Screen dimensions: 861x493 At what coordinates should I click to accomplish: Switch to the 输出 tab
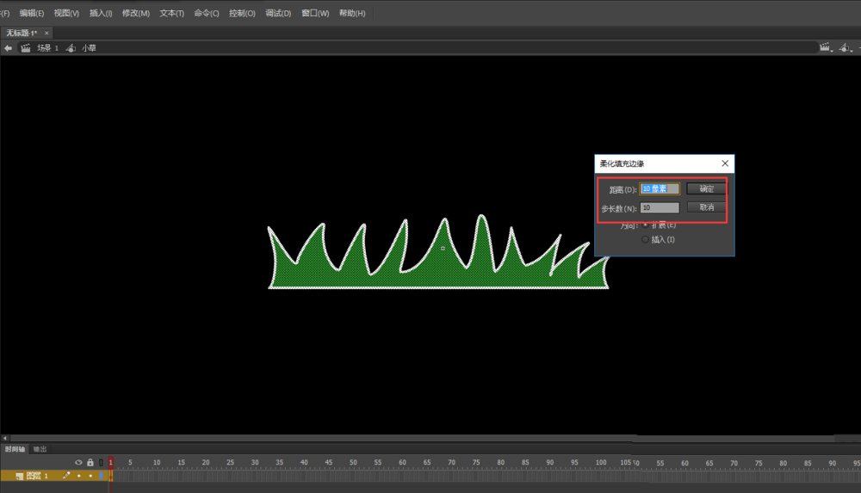coord(40,449)
